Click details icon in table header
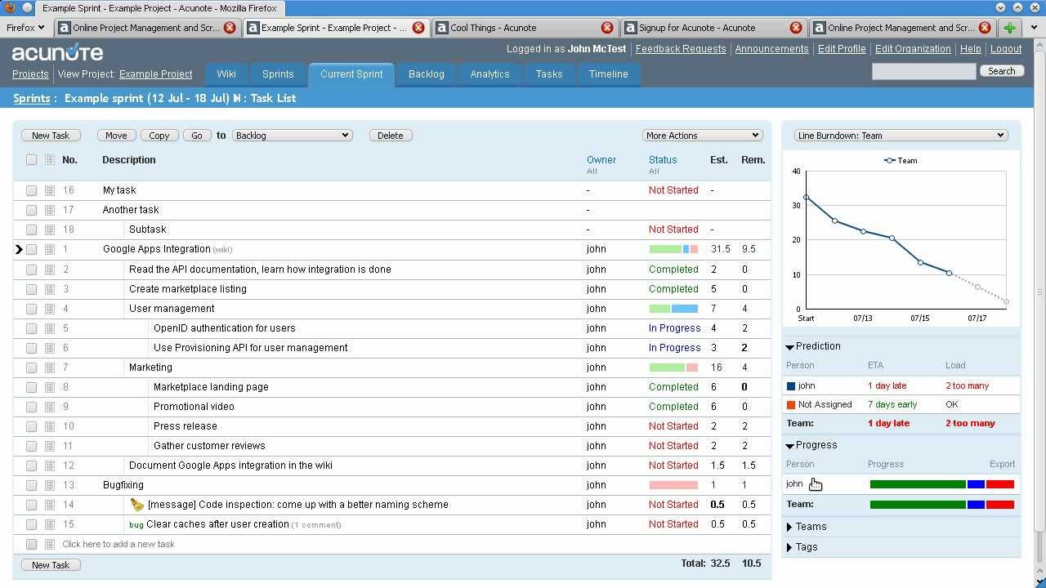The height and width of the screenshot is (588, 1046). click(x=50, y=160)
